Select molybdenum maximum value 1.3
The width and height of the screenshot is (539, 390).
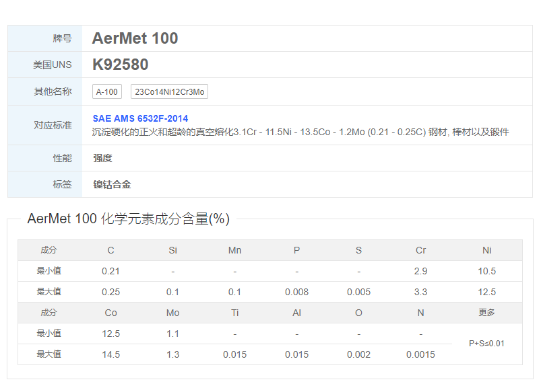pos(173,354)
